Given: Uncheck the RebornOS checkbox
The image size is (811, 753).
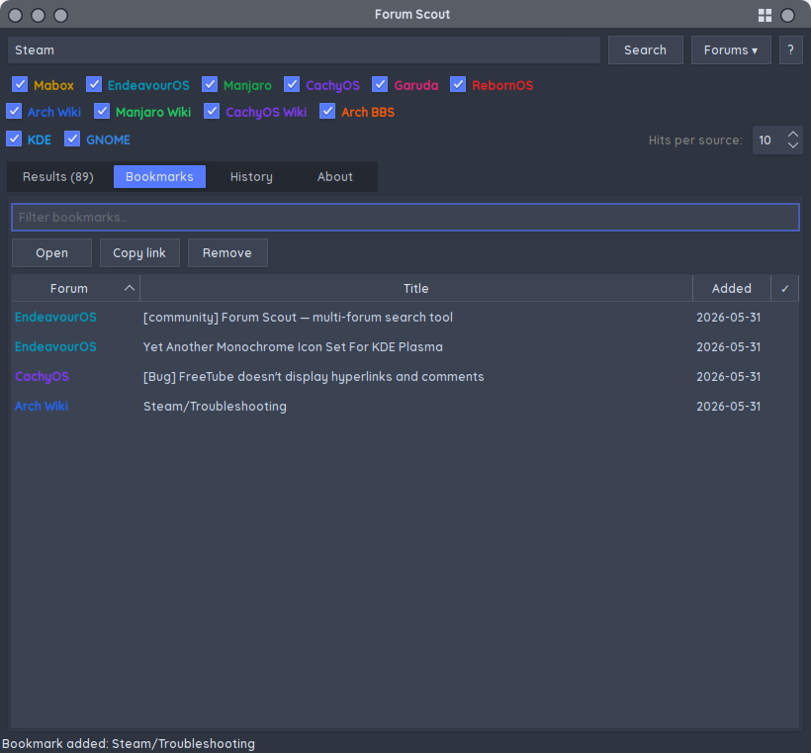Looking at the screenshot, I should coord(458,84).
